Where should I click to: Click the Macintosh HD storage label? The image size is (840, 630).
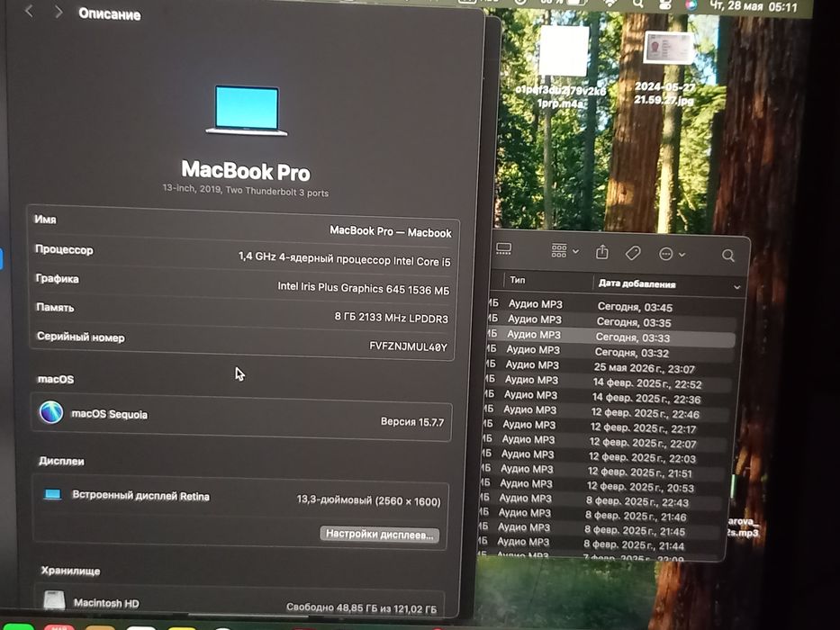tap(106, 603)
